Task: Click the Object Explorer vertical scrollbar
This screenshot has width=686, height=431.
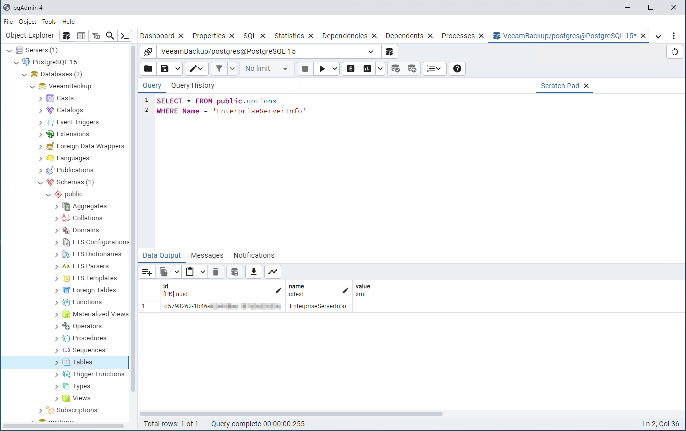Action: tap(133, 218)
